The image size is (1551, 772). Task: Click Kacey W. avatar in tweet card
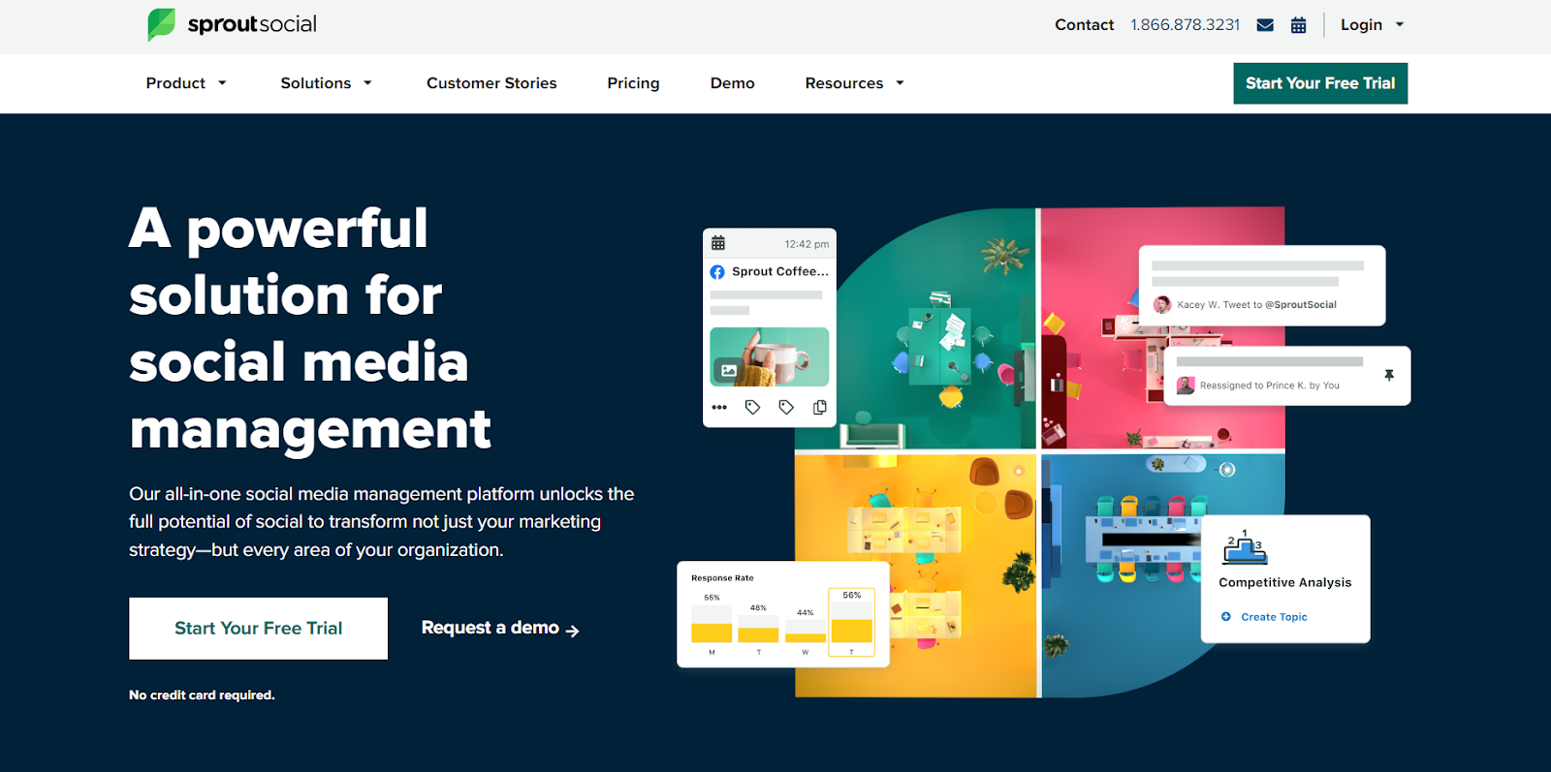pos(1162,305)
